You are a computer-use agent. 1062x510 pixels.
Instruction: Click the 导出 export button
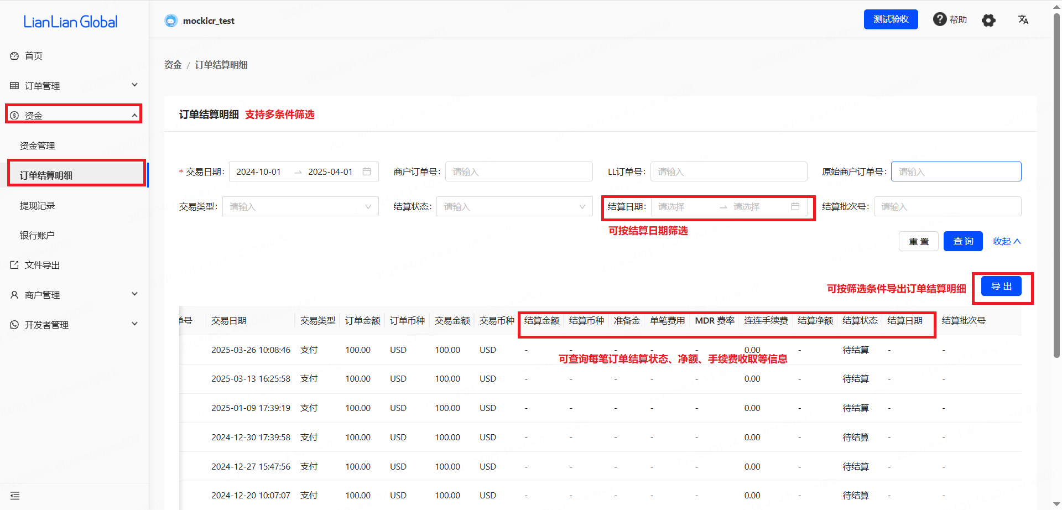pos(1001,287)
